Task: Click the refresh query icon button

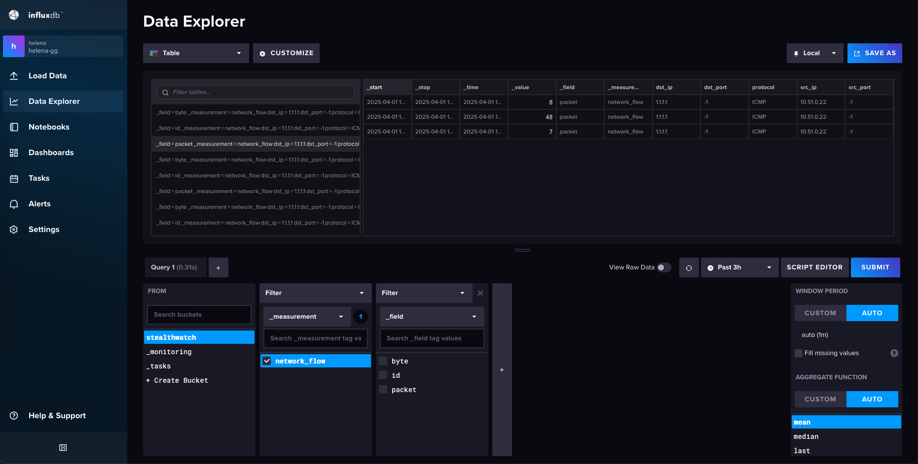Action: [689, 267]
